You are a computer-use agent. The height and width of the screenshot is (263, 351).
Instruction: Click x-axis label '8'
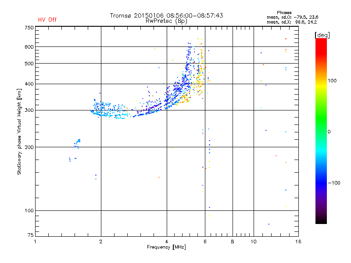pyautogui.click(x=233, y=242)
